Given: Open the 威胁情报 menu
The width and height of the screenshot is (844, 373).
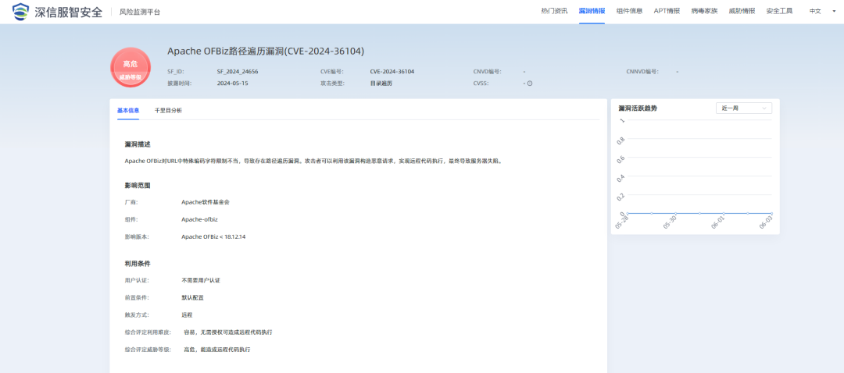Looking at the screenshot, I should (742, 11).
